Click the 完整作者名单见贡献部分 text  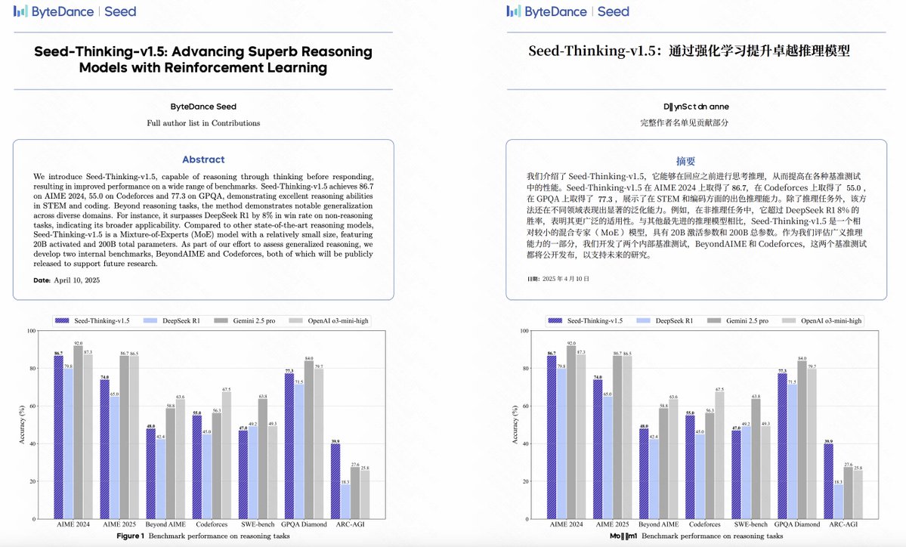[685, 122]
